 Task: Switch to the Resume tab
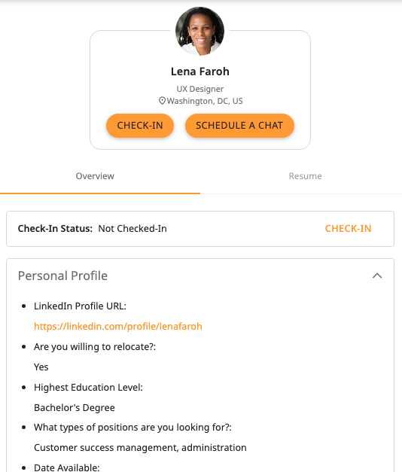click(x=305, y=176)
